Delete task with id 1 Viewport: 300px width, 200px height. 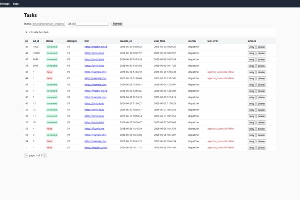pos(261,148)
